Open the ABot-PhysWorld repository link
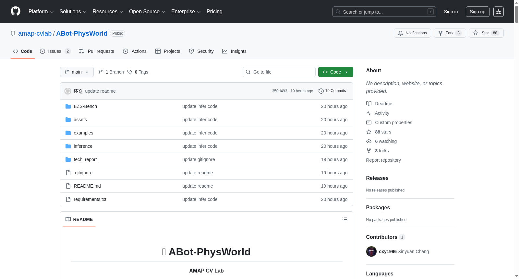 click(x=82, y=33)
